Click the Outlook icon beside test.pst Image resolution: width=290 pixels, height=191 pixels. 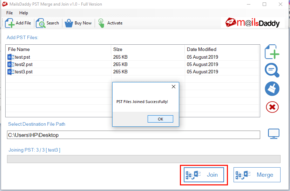(x=11, y=57)
